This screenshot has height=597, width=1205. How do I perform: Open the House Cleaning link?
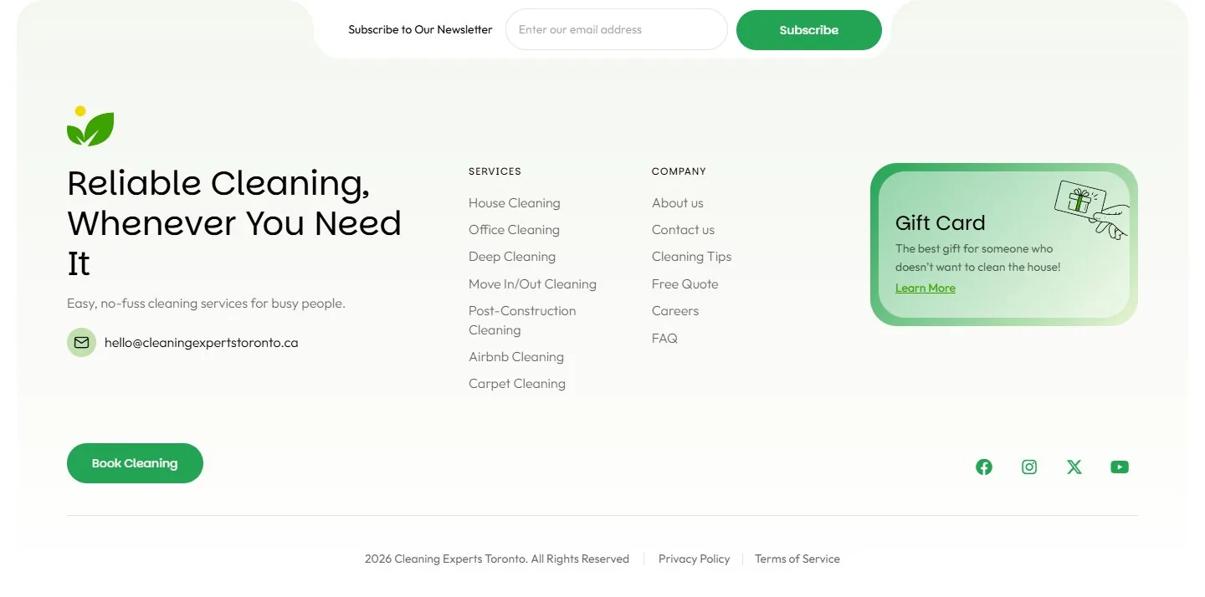coord(515,203)
